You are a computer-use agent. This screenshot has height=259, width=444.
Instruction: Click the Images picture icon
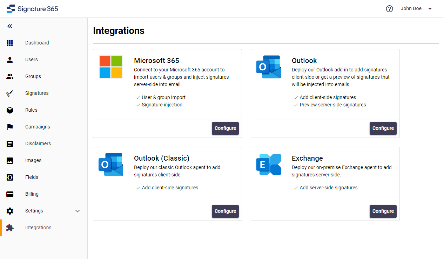coord(10,161)
